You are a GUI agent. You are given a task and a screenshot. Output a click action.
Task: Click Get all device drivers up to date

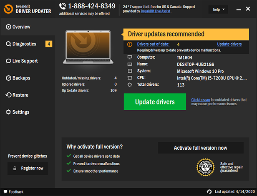coord(96,156)
